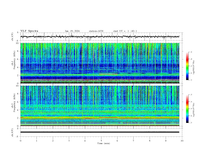Screen dimensions: 205x158
Task: Click the ch.2 spectrogram plot
Action: [x=100, y=106]
